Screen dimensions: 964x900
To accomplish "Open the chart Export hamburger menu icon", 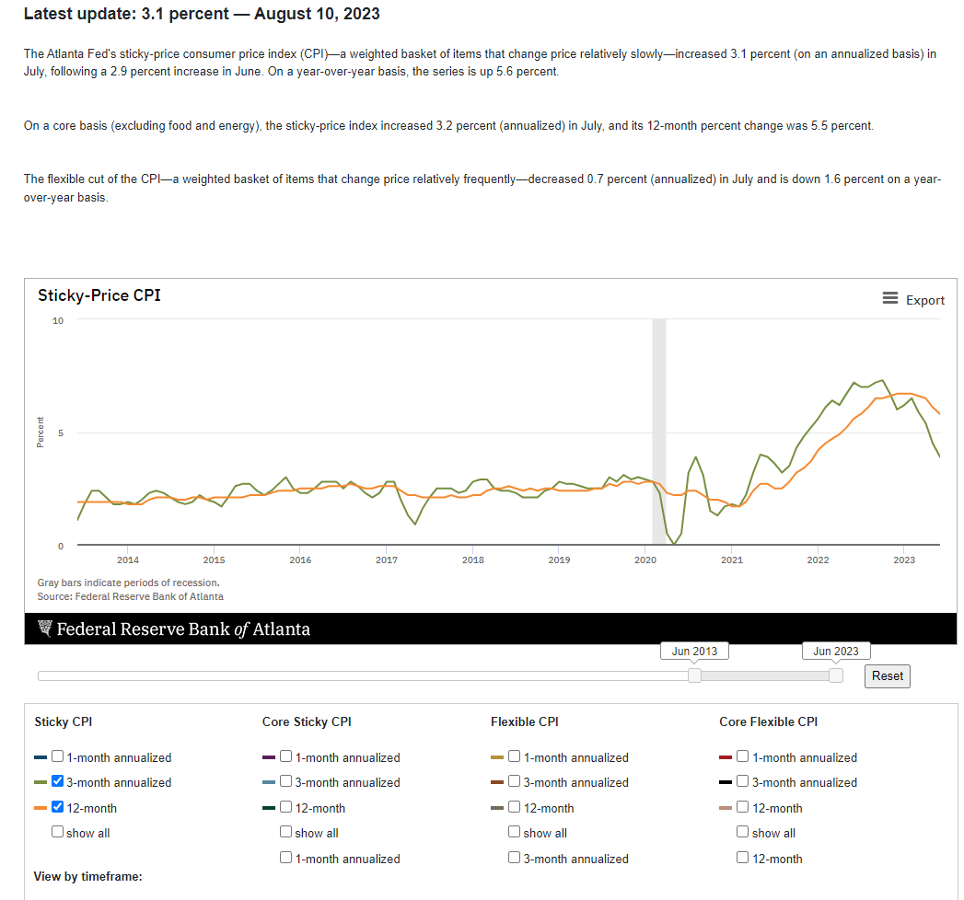I will click(889, 298).
